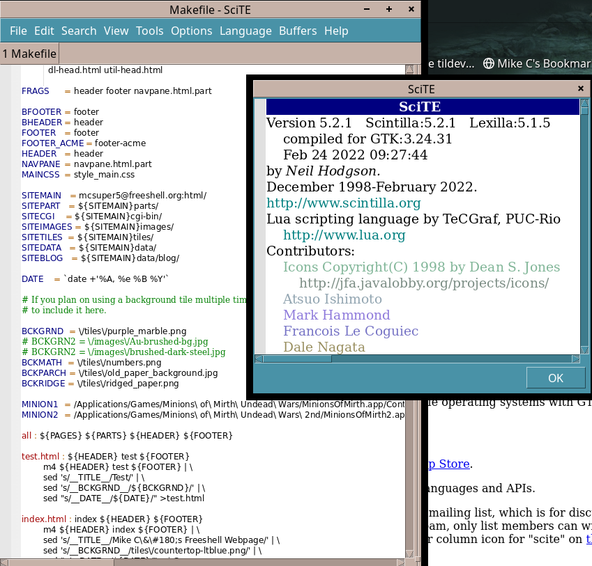This screenshot has width=592, height=566.
Task: Click the up arrow of about dialog scrollbar
Action: [584, 102]
